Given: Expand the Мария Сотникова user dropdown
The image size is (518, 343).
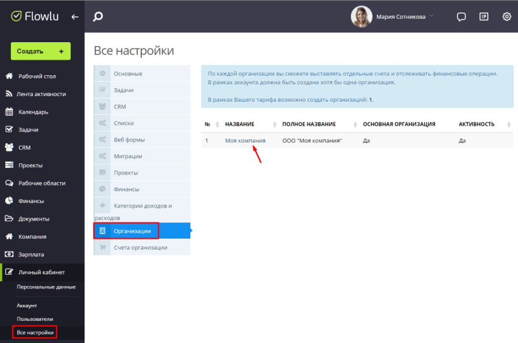Looking at the screenshot, I should 431,16.
